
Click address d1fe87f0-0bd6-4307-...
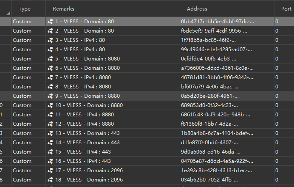pos(209,143)
